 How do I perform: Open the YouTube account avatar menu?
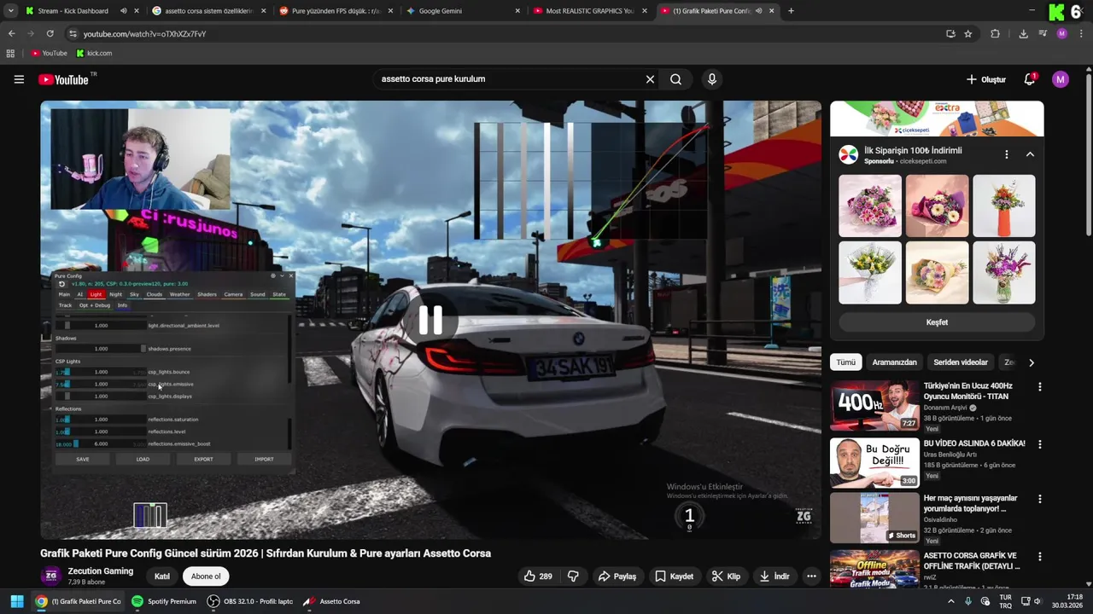[x=1061, y=79]
